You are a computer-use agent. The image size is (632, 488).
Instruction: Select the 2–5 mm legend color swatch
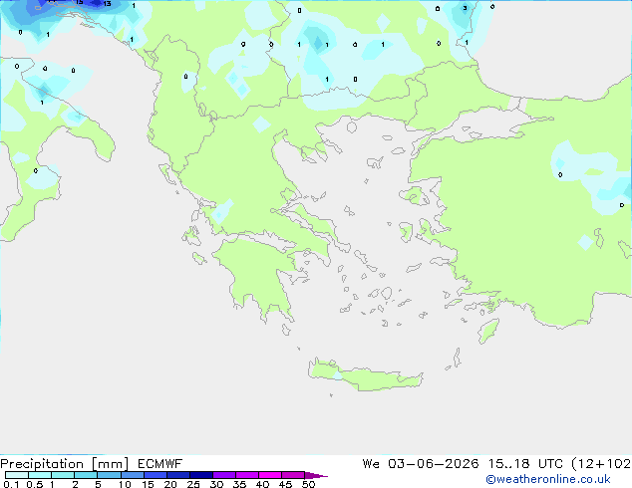pyautogui.click(x=86, y=475)
